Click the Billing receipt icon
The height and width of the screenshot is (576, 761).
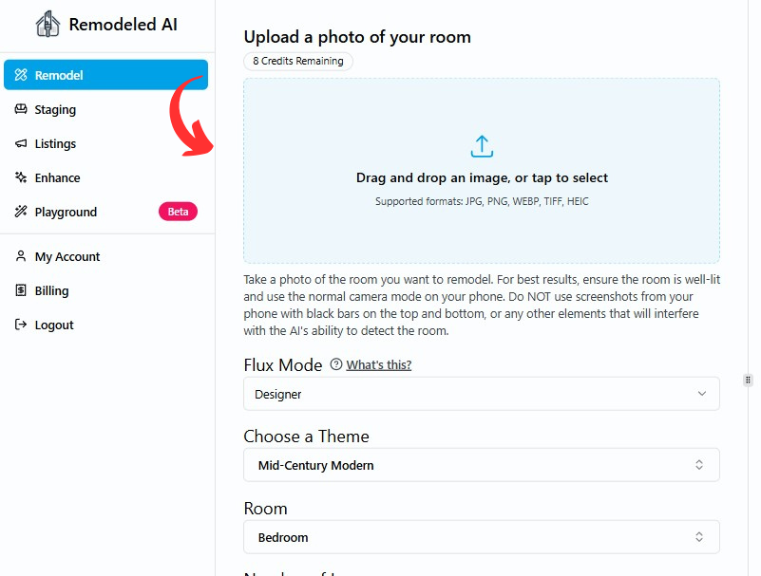click(21, 290)
